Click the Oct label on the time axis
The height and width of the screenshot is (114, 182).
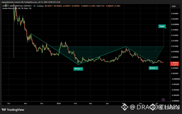click(x=9, y=104)
